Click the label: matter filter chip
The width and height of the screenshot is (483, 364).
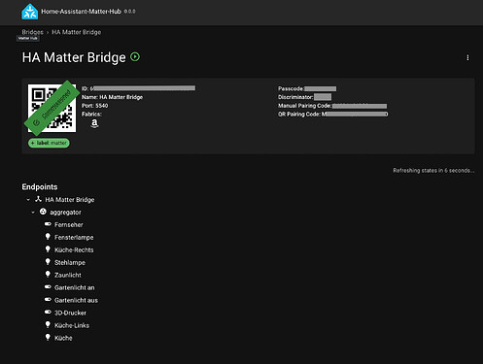49,143
